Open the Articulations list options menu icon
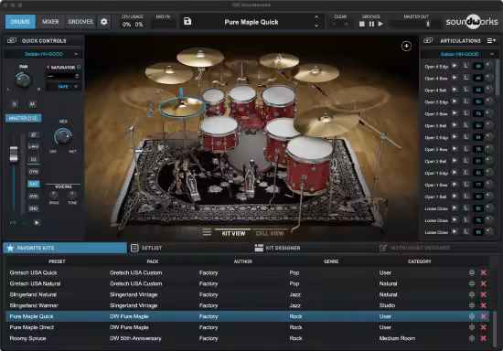Image resolution: width=503 pixels, height=351 pixels. coord(491,41)
